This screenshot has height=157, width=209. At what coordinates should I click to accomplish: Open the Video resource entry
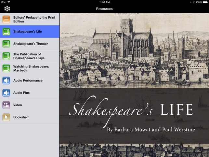point(30,105)
